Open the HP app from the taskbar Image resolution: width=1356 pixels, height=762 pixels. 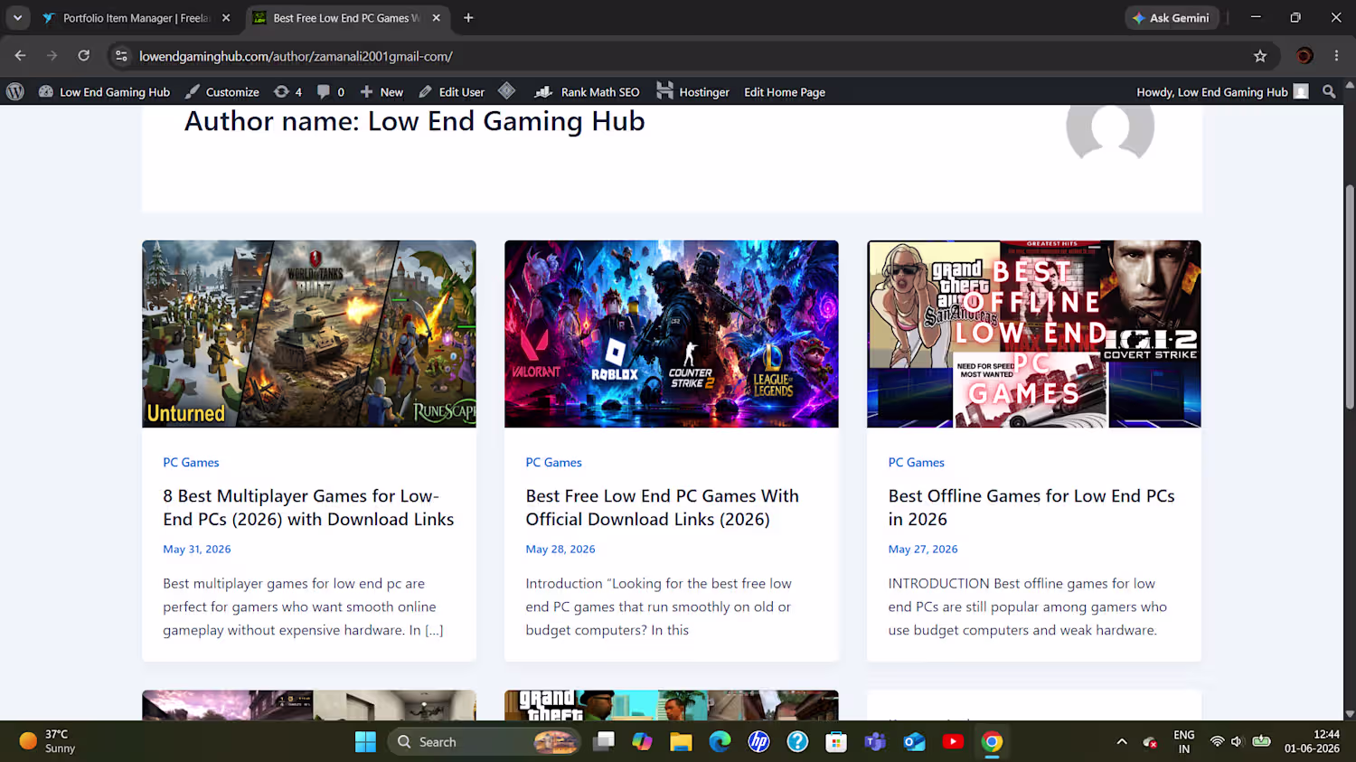pyautogui.click(x=758, y=742)
